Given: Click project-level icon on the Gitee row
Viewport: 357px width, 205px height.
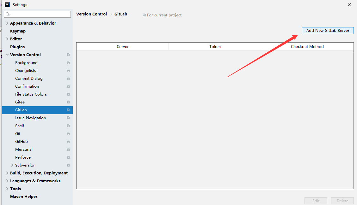Looking at the screenshot, I should tap(68, 102).
